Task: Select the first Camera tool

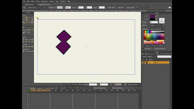Action: [23, 47]
